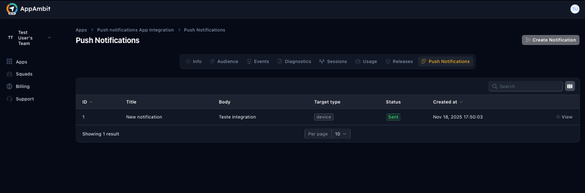The height and width of the screenshot is (193, 585).
Task: Open the TU user avatar menu
Action: (x=575, y=9)
